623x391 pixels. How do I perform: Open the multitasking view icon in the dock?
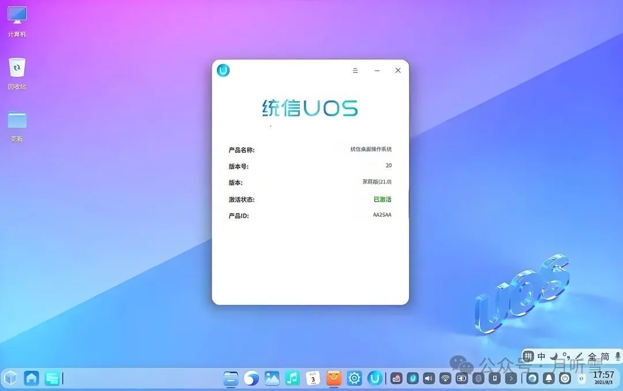click(x=52, y=378)
